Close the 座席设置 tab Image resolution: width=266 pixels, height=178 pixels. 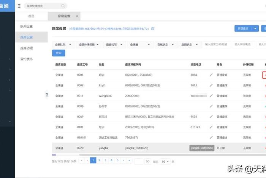click(77, 16)
